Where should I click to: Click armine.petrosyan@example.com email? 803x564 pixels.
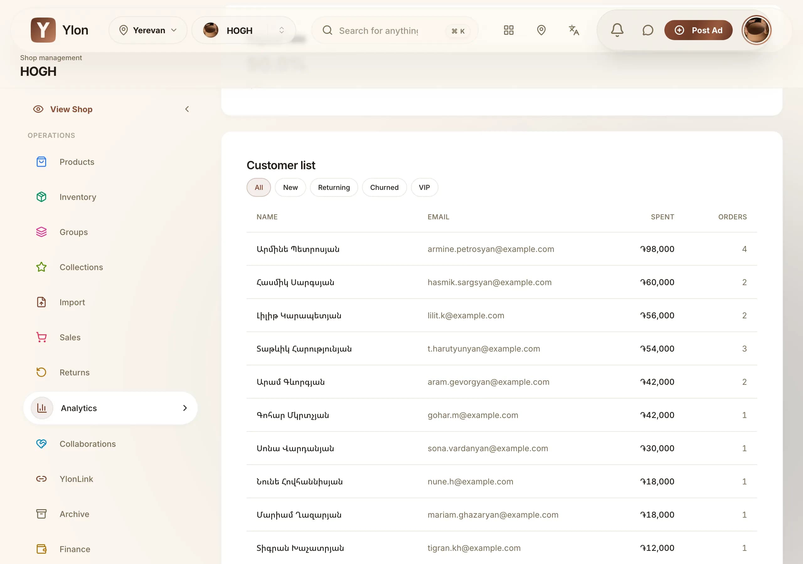[491, 249]
